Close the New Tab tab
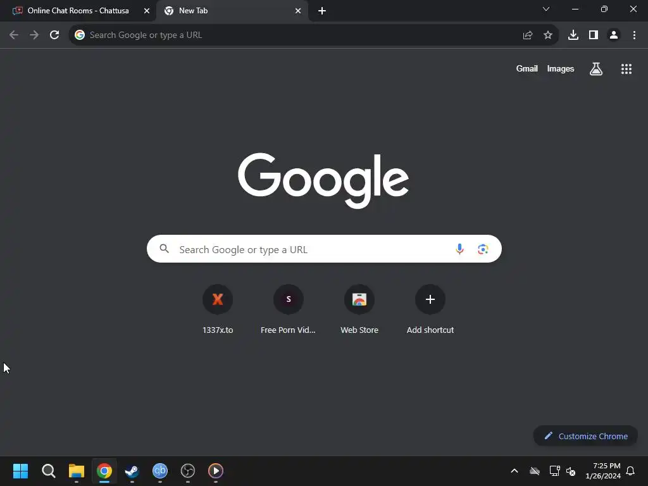This screenshot has height=486, width=648. pos(298,11)
